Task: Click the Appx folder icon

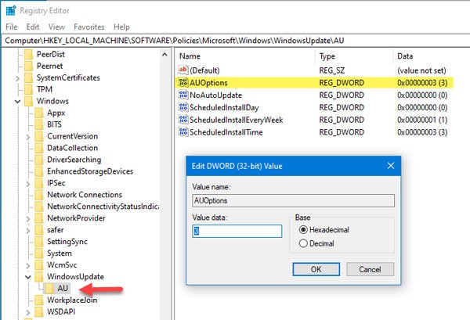Action: [x=39, y=113]
